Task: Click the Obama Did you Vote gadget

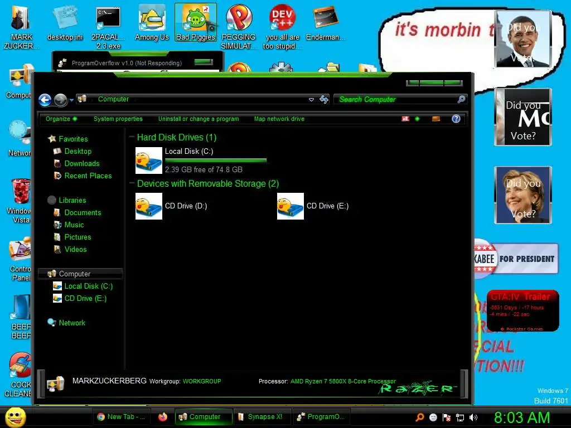Action: [x=522, y=39]
